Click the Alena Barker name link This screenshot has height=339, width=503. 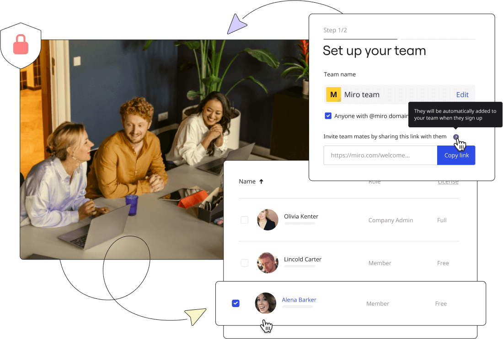pyautogui.click(x=299, y=300)
